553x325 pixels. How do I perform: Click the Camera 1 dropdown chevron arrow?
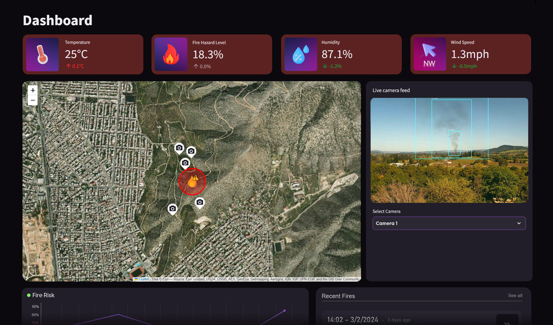pos(519,223)
